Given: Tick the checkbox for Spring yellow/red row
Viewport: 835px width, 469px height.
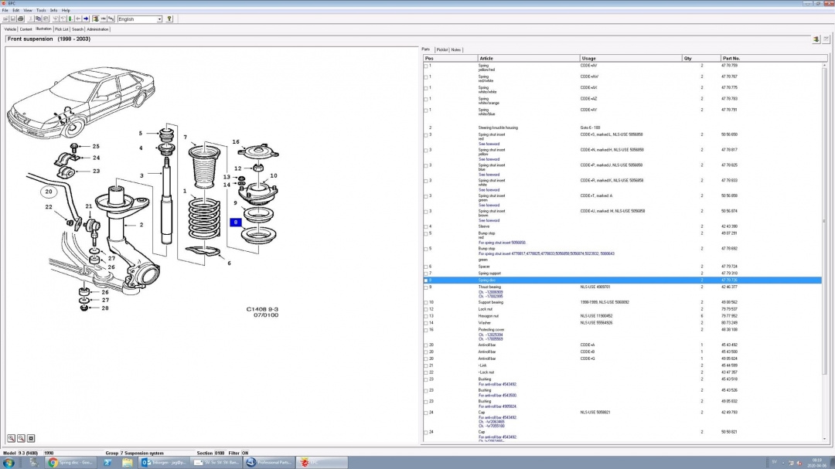Looking at the screenshot, I should [426, 66].
